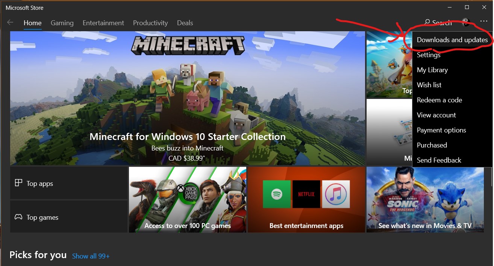The image size is (494, 266).
Task: Minimize the Microsoft Store window
Action: pos(450,7)
